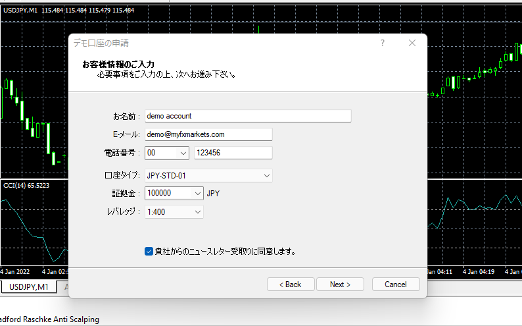Close the demo account application dialog
Screen dimensions: 522x326
point(412,43)
